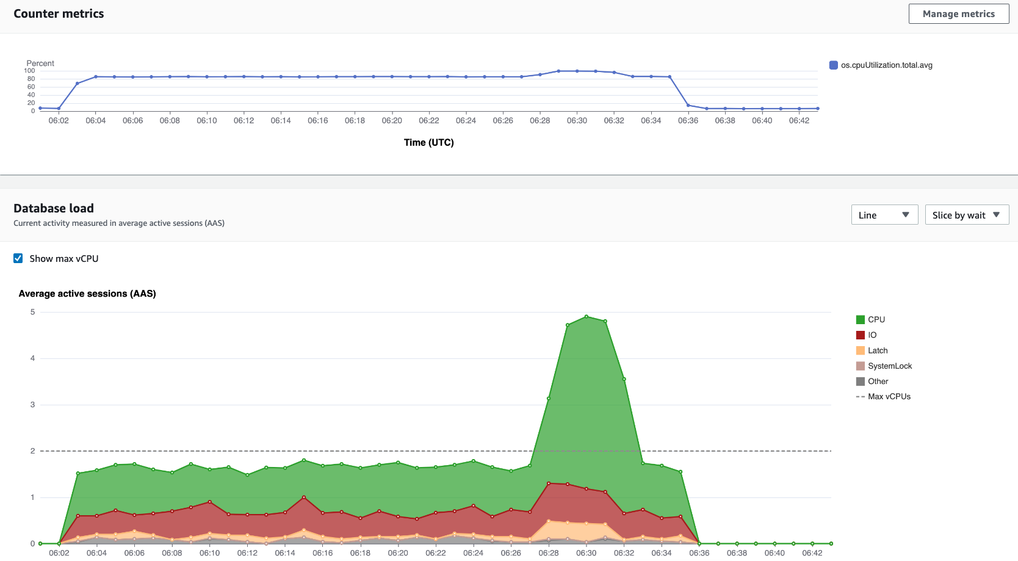This screenshot has width=1018, height=561.
Task: Click the Counter metrics section heading
Action: pyautogui.click(x=59, y=13)
